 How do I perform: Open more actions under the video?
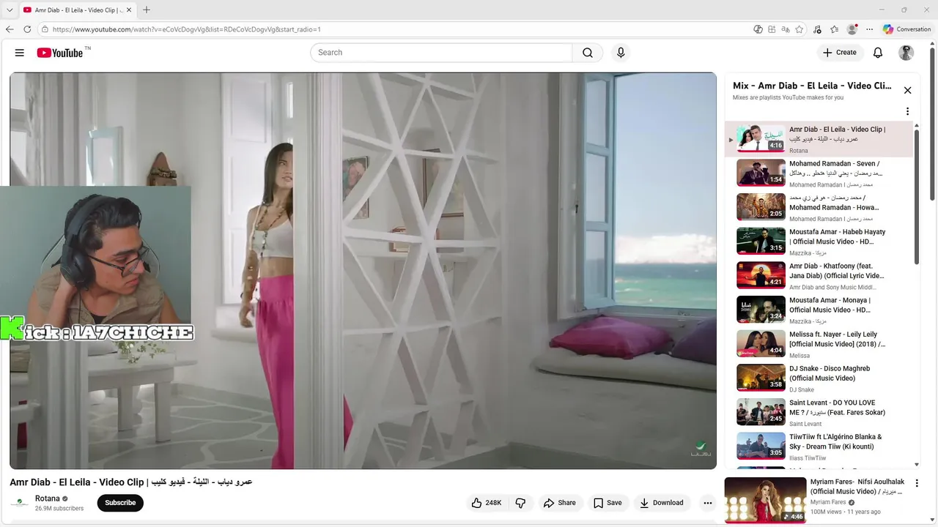[x=707, y=503]
